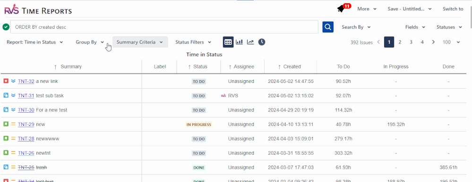Go to page 4

(x=422, y=42)
